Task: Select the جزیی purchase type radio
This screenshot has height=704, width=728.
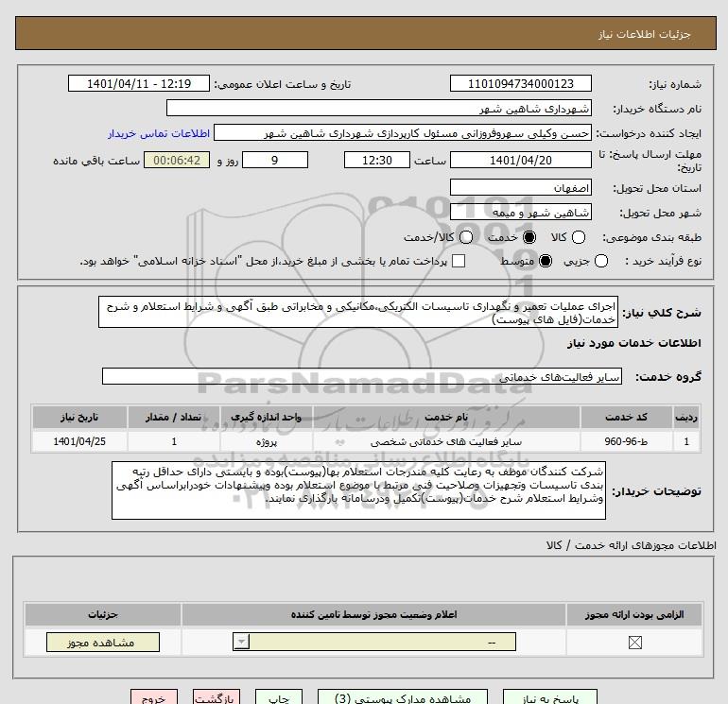Action: click(600, 261)
